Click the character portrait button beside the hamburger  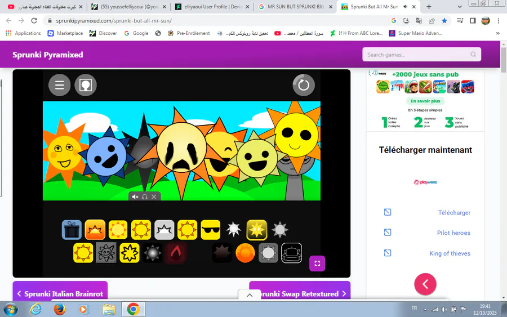click(x=86, y=85)
